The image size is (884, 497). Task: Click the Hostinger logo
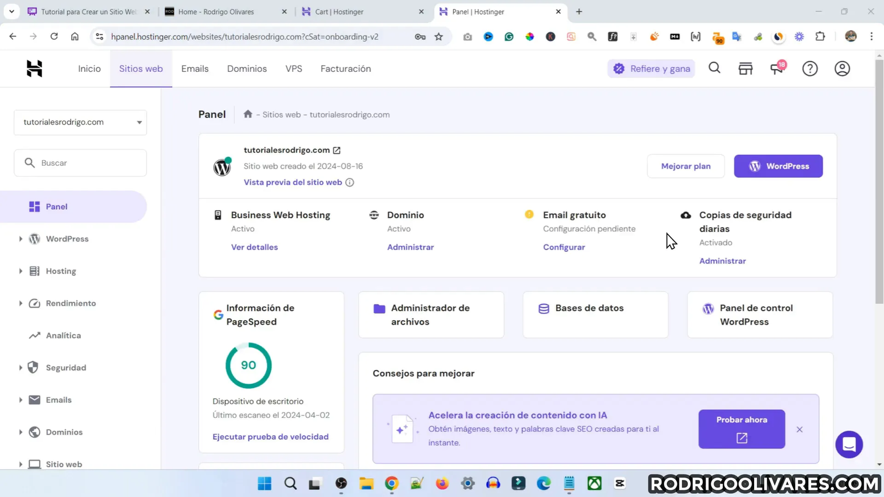point(33,68)
